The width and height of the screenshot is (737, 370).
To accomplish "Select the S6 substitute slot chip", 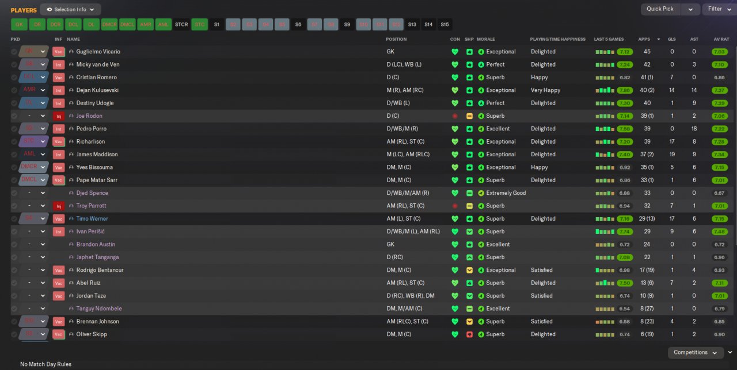I will point(298,25).
